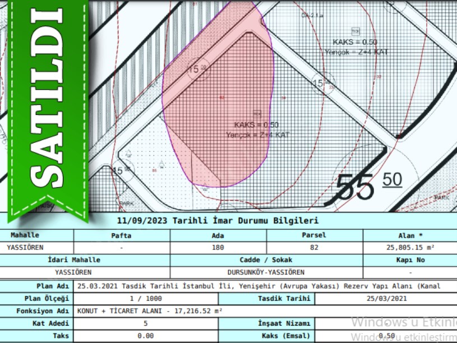Click the Parsel value 82
Image resolution: width=457 pixels, height=343 pixels.
[314, 247]
